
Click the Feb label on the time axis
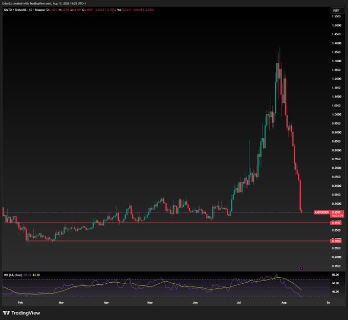pyautogui.click(x=20, y=303)
